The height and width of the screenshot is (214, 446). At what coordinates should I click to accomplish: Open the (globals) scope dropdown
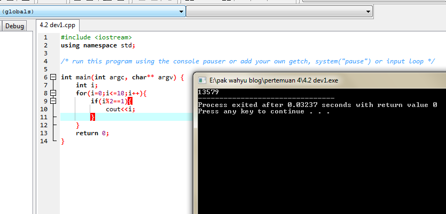click(93, 12)
